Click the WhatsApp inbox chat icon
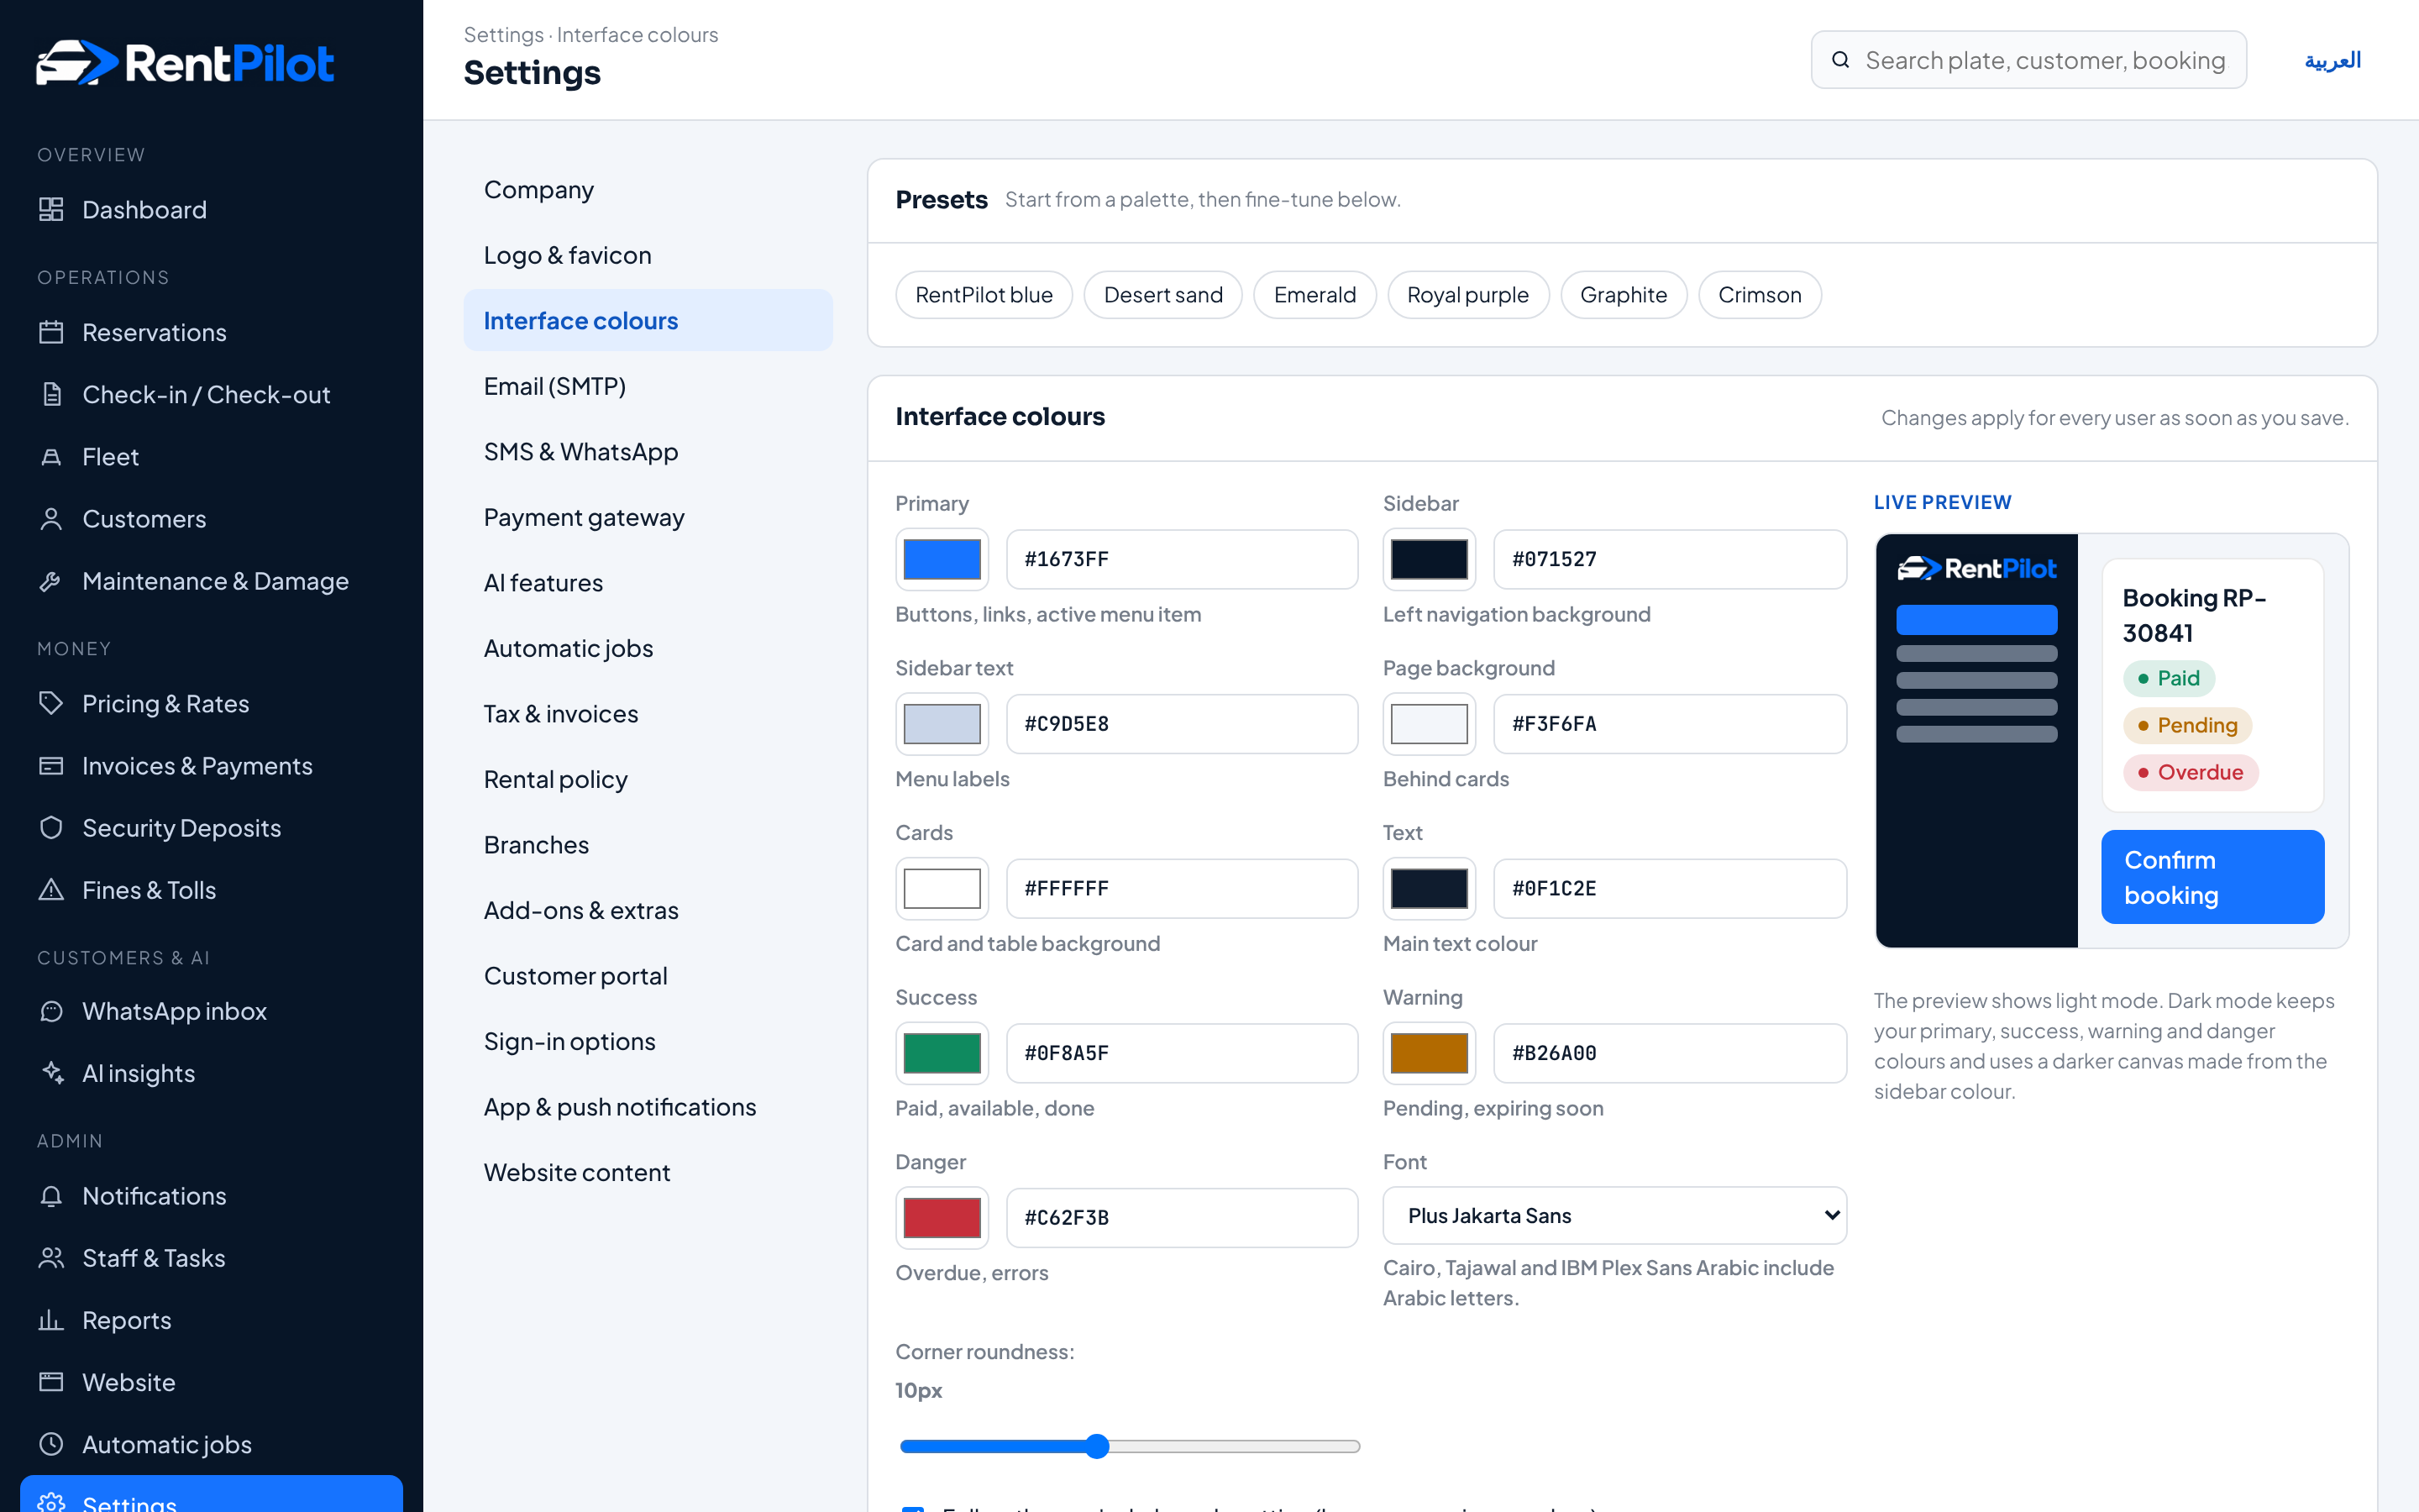The height and width of the screenshot is (1512, 2419). 51,1011
